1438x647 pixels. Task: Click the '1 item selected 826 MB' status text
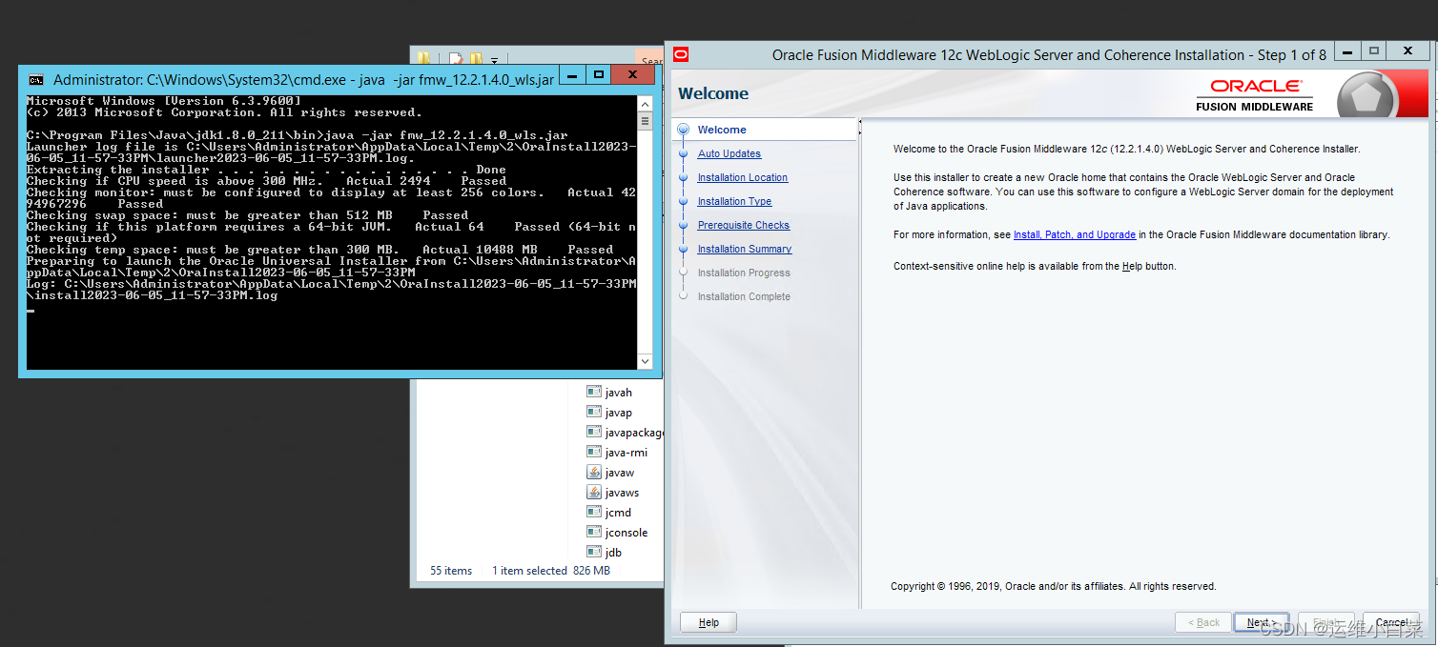(x=551, y=571)
